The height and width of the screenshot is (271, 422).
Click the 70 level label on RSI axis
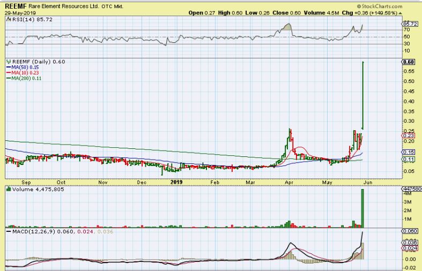(406, 29)
